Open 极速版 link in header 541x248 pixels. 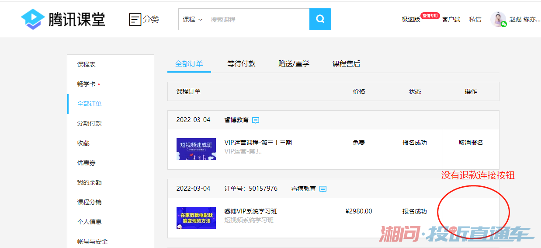pos(411,19)
